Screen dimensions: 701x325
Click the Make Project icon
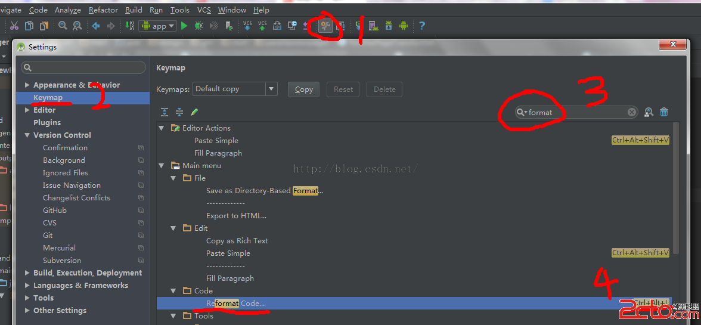pos(130,26)
